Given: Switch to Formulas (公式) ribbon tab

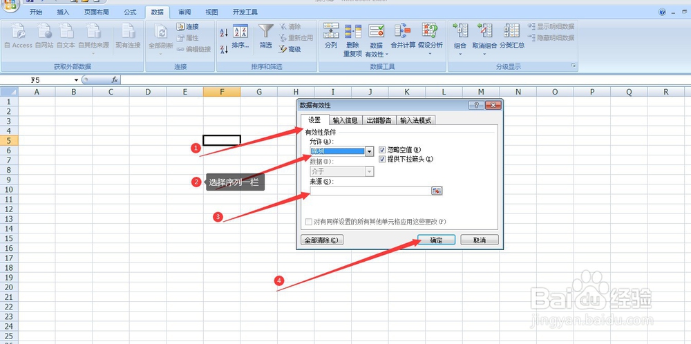Looking at the screenshot, I should tap(130, 12).
